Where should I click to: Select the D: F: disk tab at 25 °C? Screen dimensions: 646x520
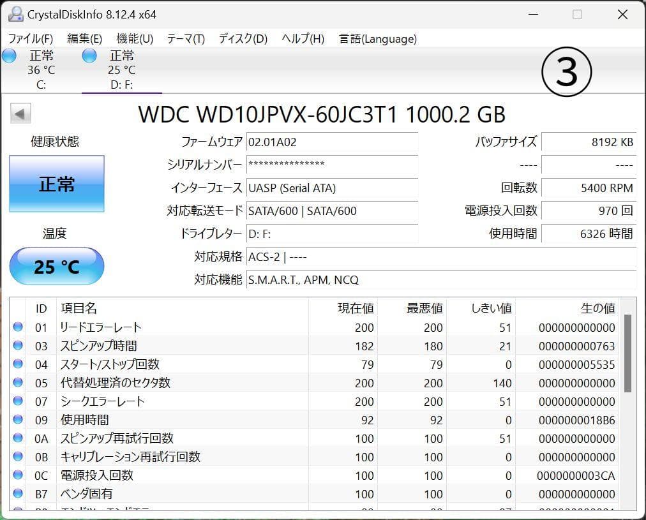(121, 70)
